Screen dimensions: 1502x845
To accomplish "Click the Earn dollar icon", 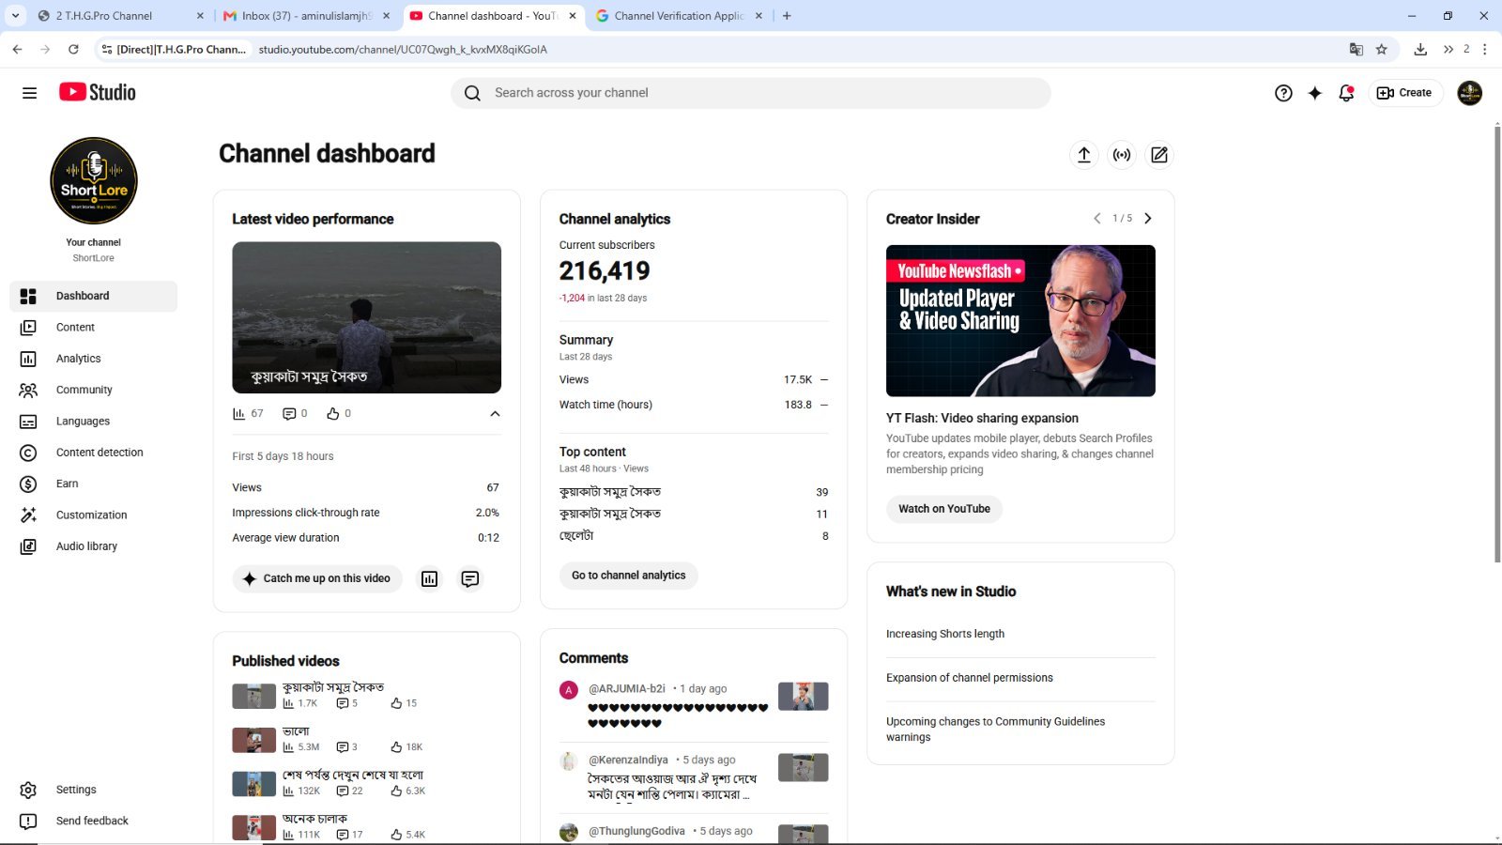I will click(28, 484).
